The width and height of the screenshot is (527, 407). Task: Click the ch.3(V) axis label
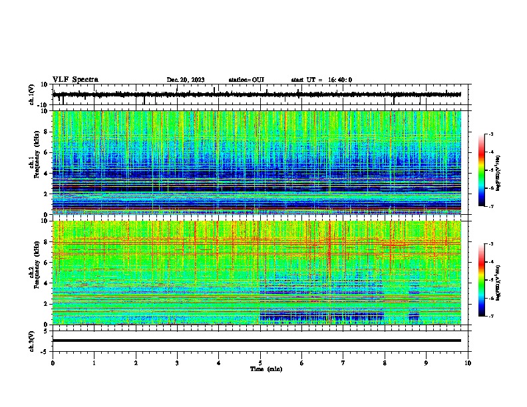pyautogui.click(x=31, y=341)
